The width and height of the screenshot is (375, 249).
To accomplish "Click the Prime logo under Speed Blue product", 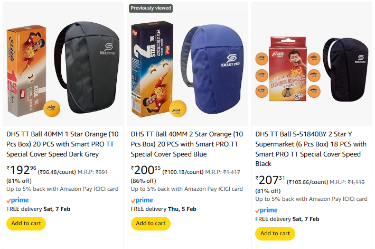I will tap(142, 200).
